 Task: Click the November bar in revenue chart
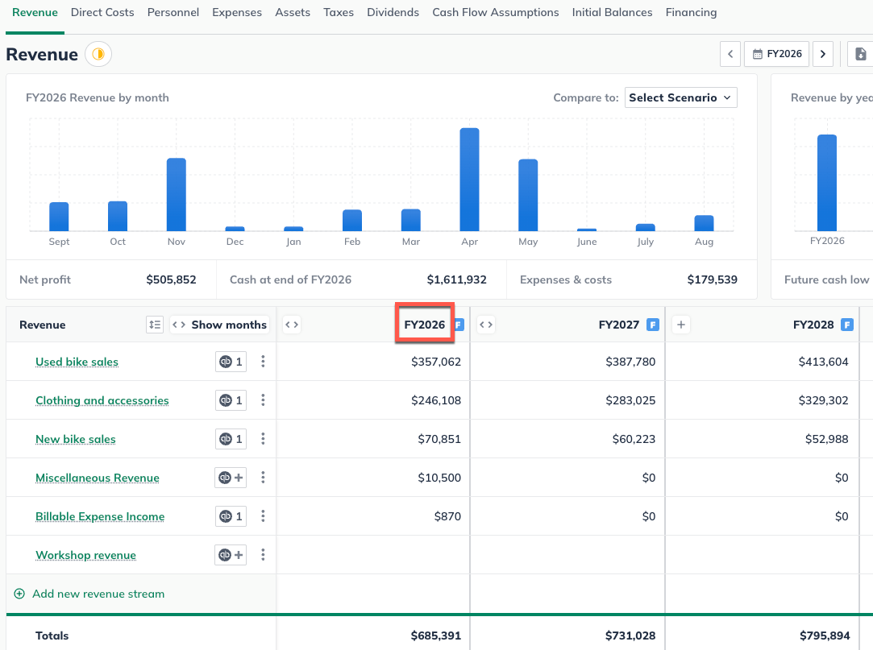[177, 195]
